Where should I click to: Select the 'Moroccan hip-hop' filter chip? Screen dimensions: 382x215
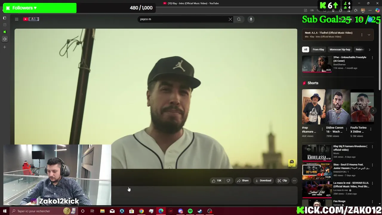pyautogui.click(x=340, y=50)
